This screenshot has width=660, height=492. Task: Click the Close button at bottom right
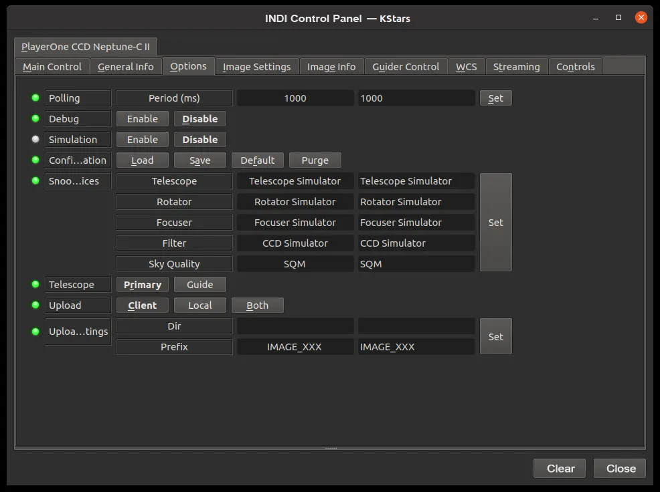(620, 468)
